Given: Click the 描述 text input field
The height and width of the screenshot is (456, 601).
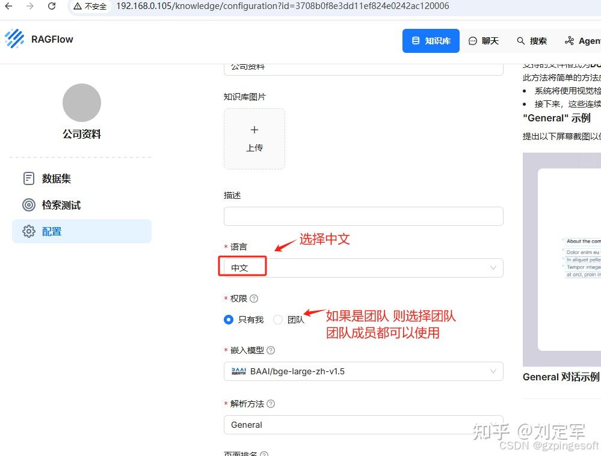Looking at the screenshot, I should pyautogui.click(x=363, y=216).
